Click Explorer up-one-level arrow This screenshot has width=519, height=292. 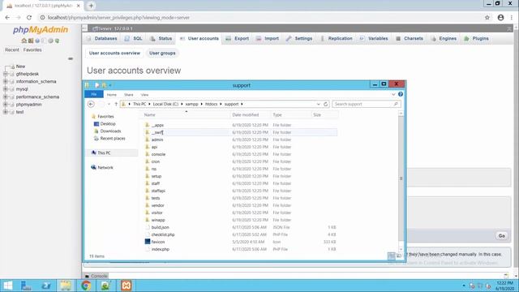pos(116,104)
